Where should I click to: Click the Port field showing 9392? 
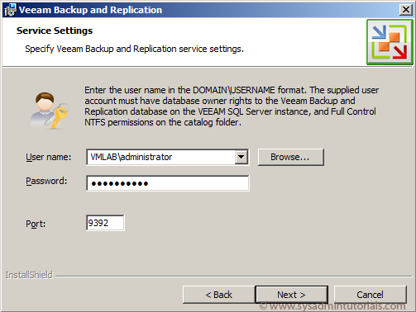point(105,223)
